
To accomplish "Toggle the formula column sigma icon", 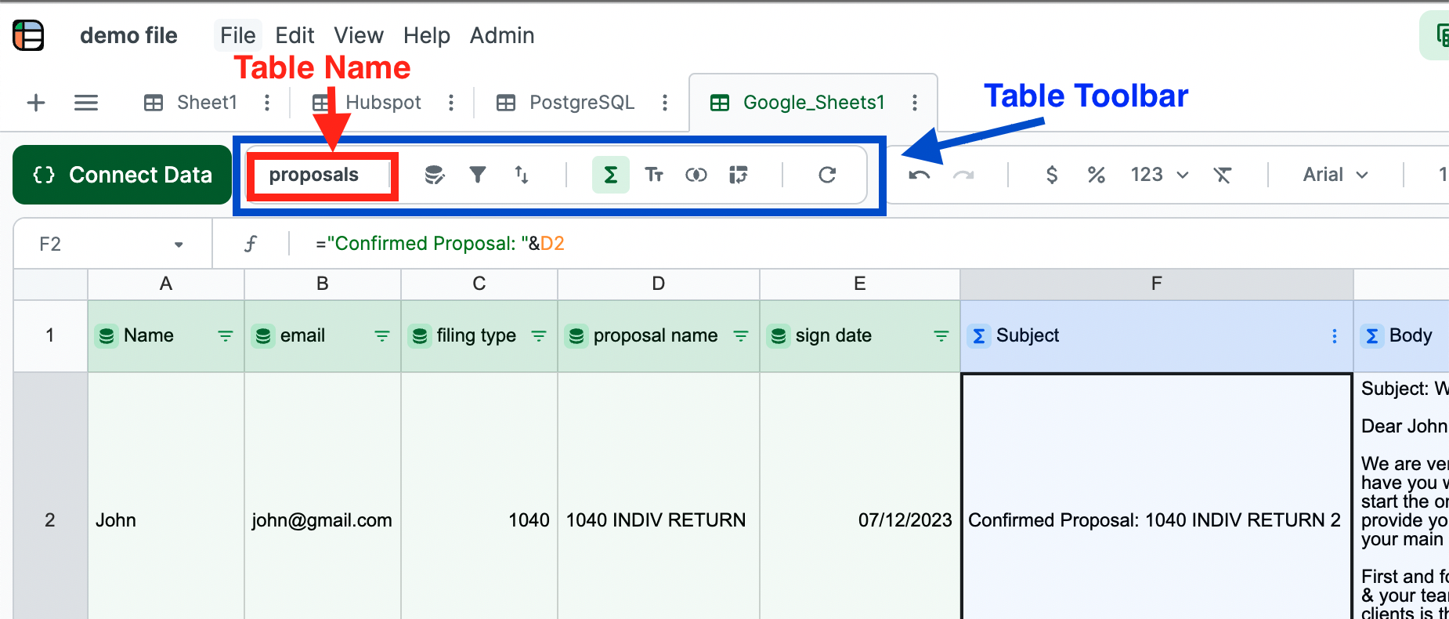I will point(611,174).
